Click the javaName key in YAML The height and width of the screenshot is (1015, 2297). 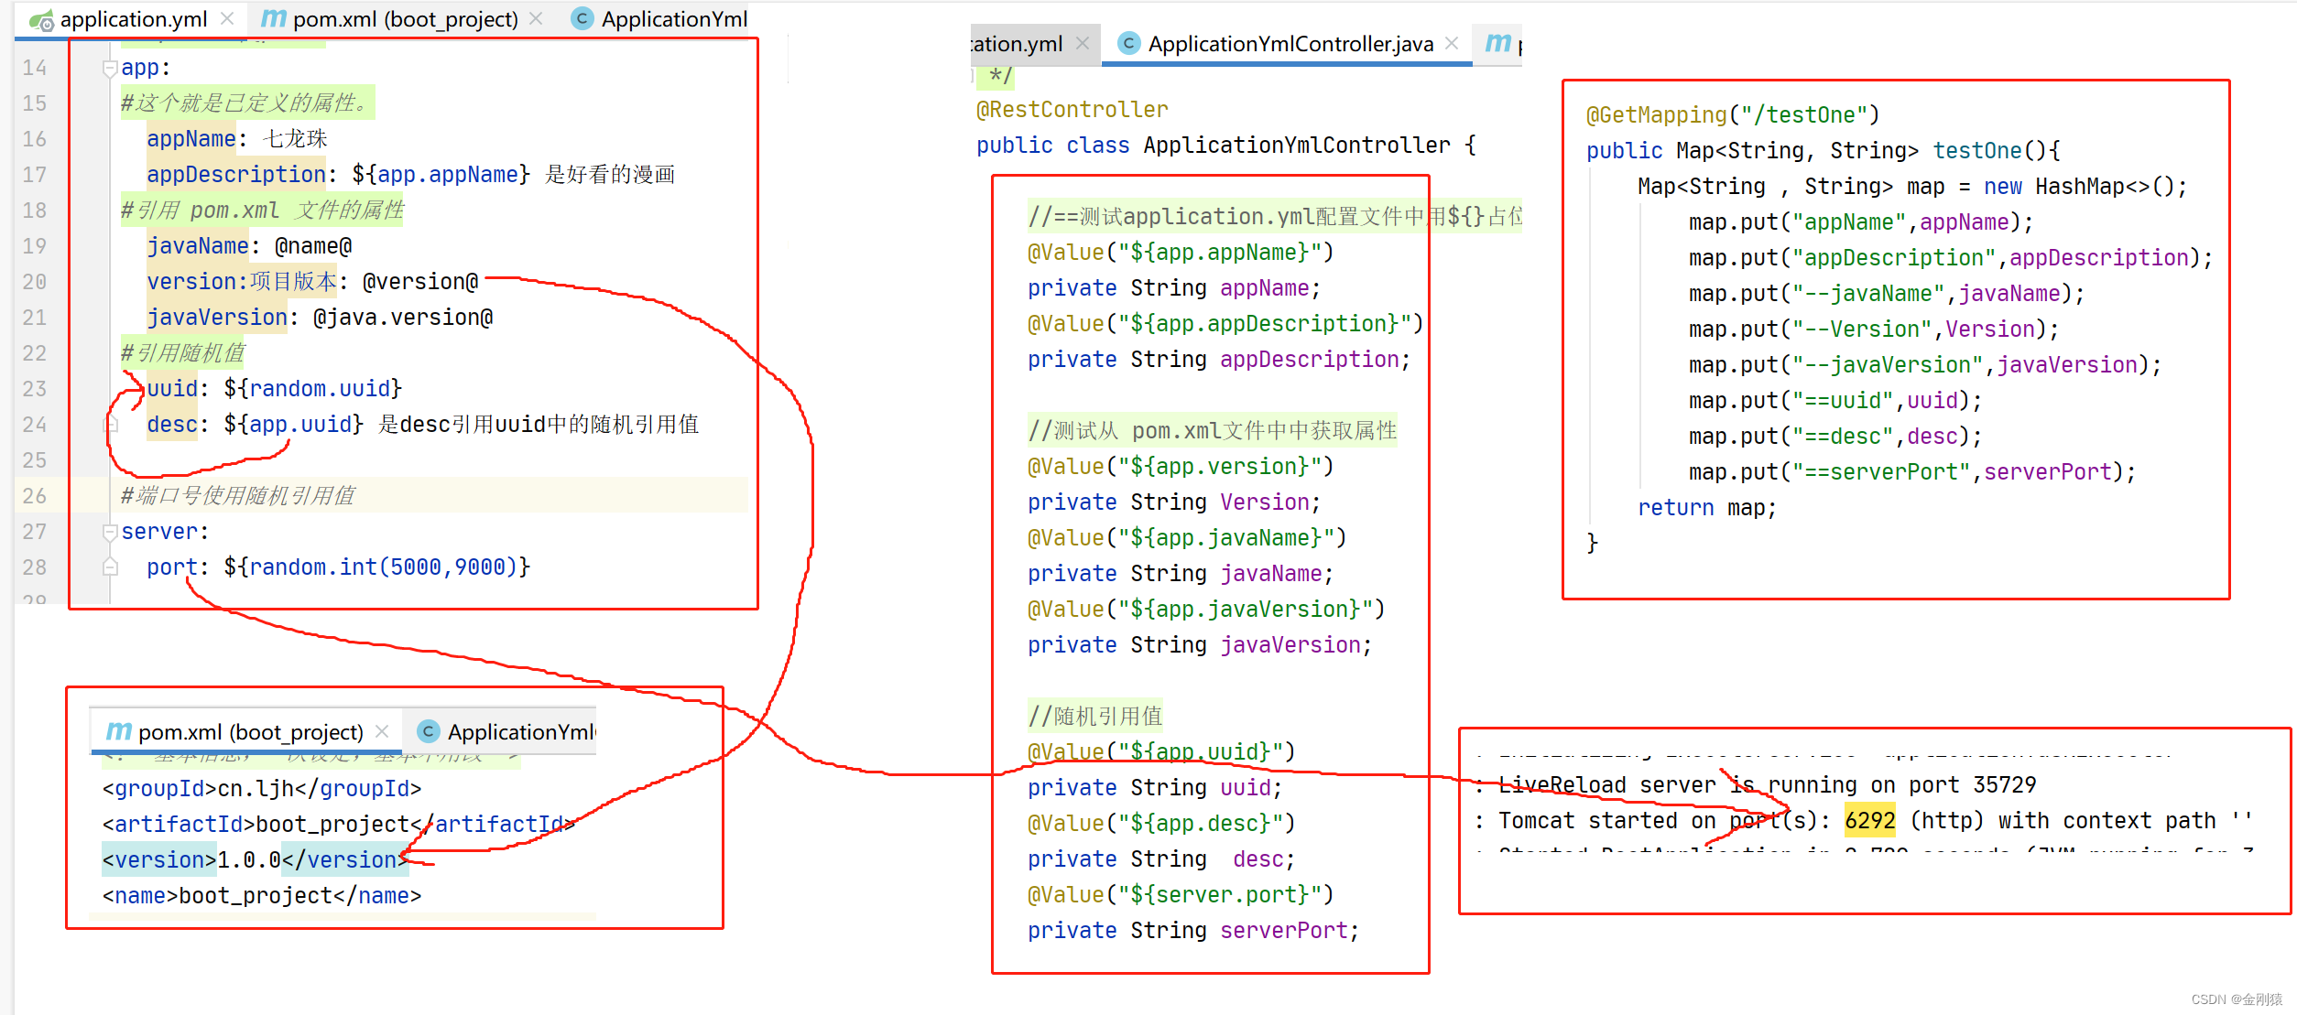point(198,246)
